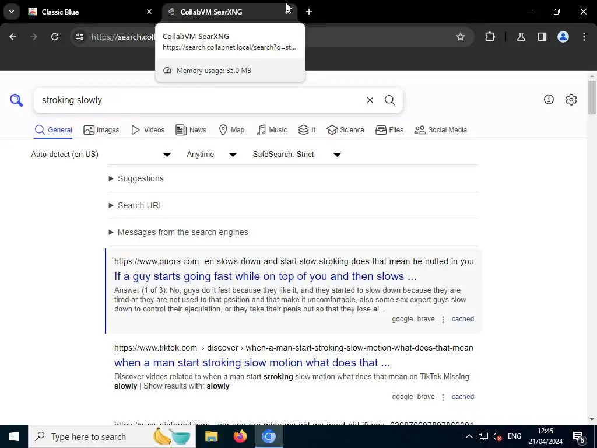The width and height of the screenshot is (597, 448).
Task: Select the CollabVM SearXNG tab
Action: pyautogui.click(x=230, y=12)
